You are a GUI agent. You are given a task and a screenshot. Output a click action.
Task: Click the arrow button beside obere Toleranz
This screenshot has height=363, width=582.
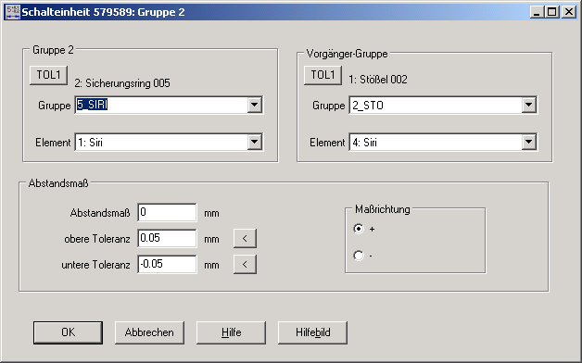coord(245,238)
